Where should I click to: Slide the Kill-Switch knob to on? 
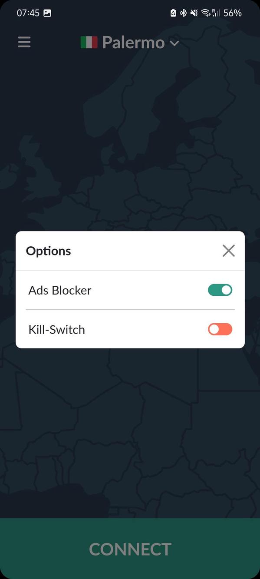[x=220, y=329]
